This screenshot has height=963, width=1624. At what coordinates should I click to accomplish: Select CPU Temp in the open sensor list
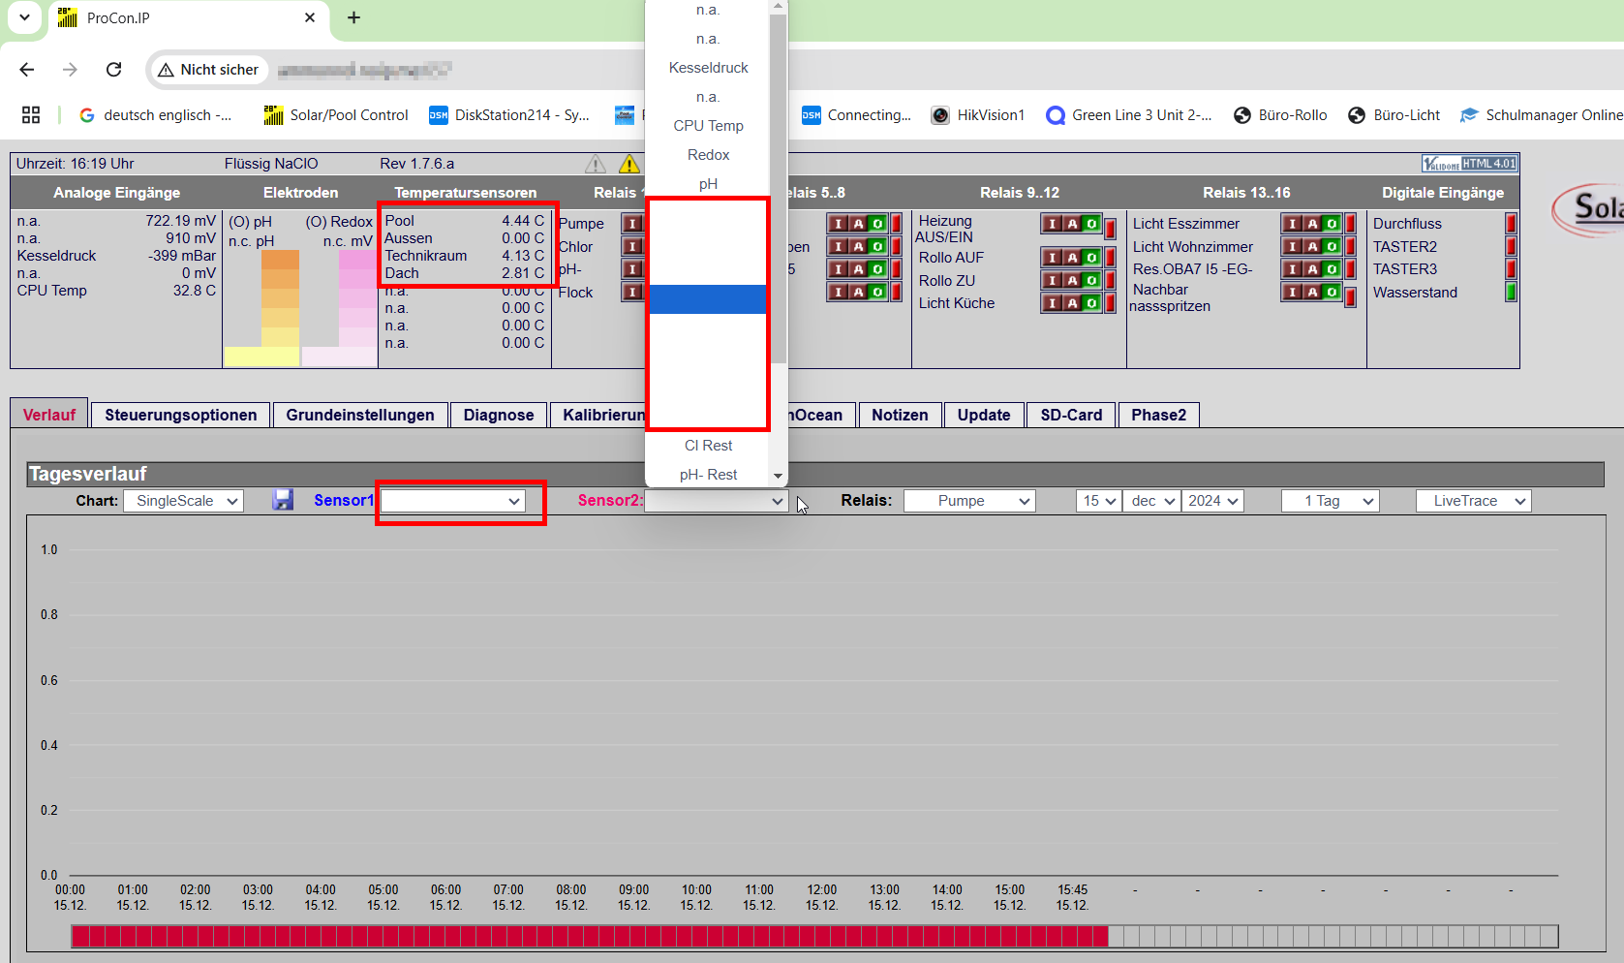click(x=708, y=126)
